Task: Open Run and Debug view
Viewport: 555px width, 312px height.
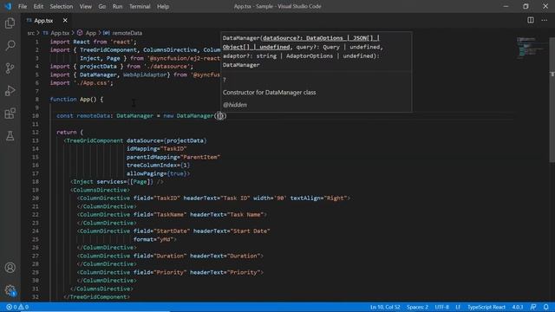Action: point(10,90)
